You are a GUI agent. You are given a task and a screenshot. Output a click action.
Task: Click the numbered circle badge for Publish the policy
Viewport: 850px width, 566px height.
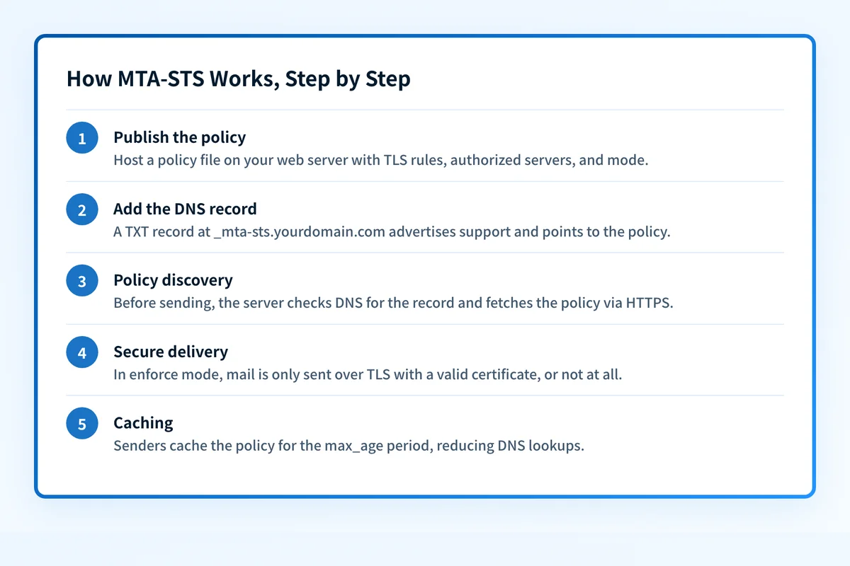[82, 138]
